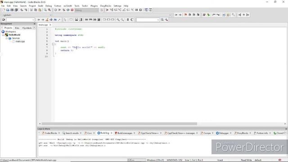Click the Open file toolbar icon
Screen dimensions: 288x162
[x=8, y=10]
